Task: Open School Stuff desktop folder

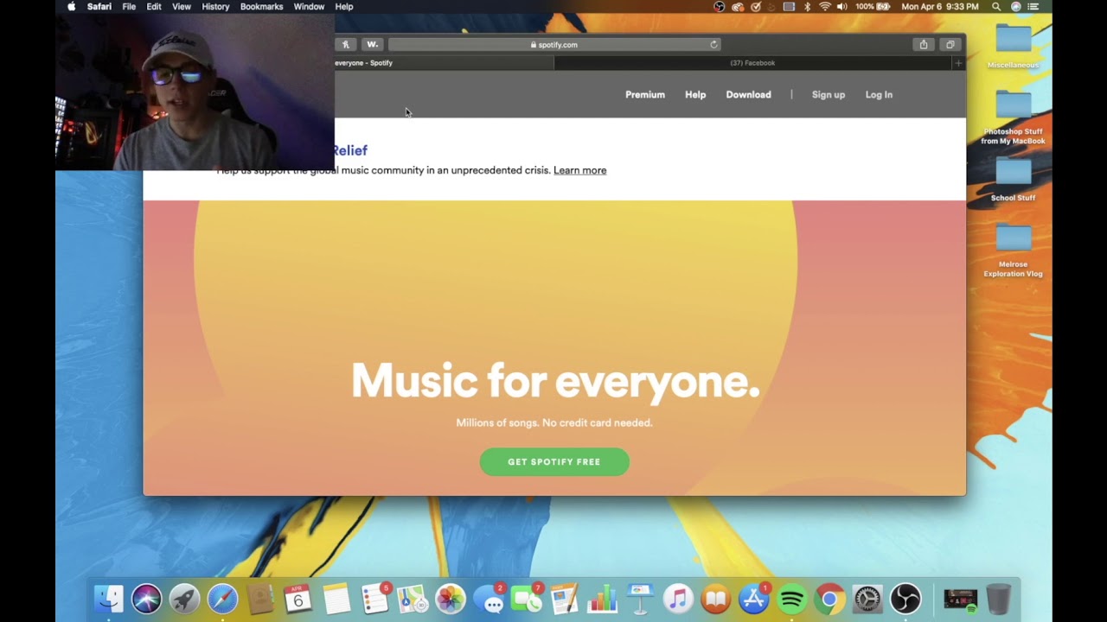Action: [1013, 180]
